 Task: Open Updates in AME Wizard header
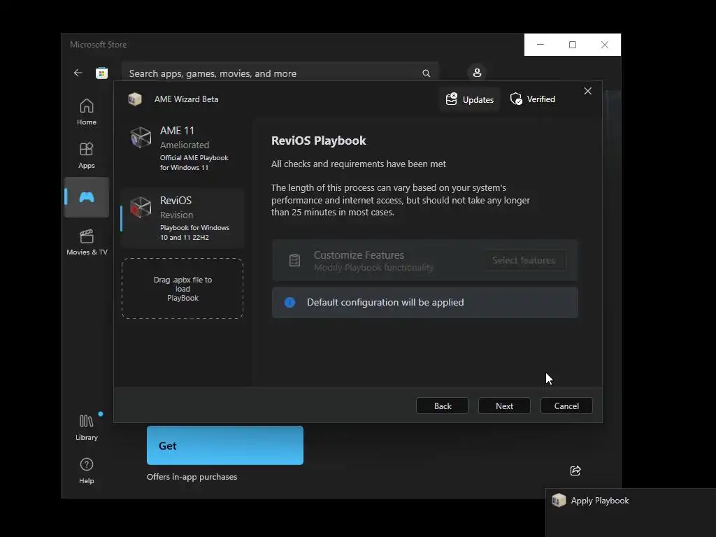pyautogui.click(x=469, y=99)
